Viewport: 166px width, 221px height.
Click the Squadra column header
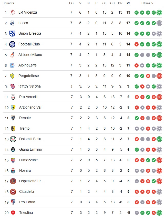pyautogui.click(x=8, y=3)
